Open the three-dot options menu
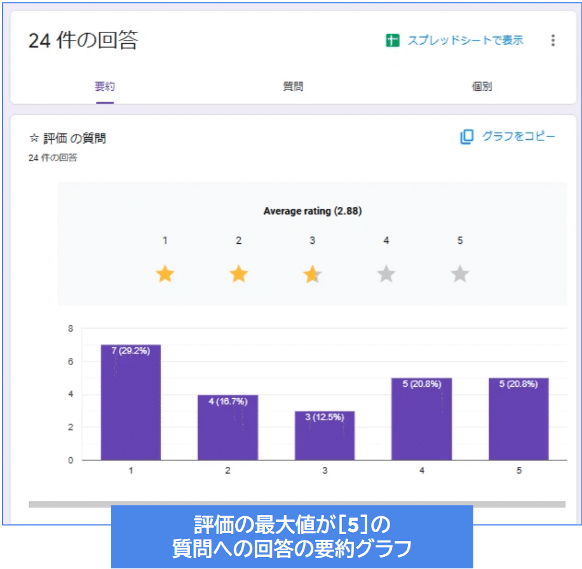This screenshot has height=569, width=582. coord(553,40)
